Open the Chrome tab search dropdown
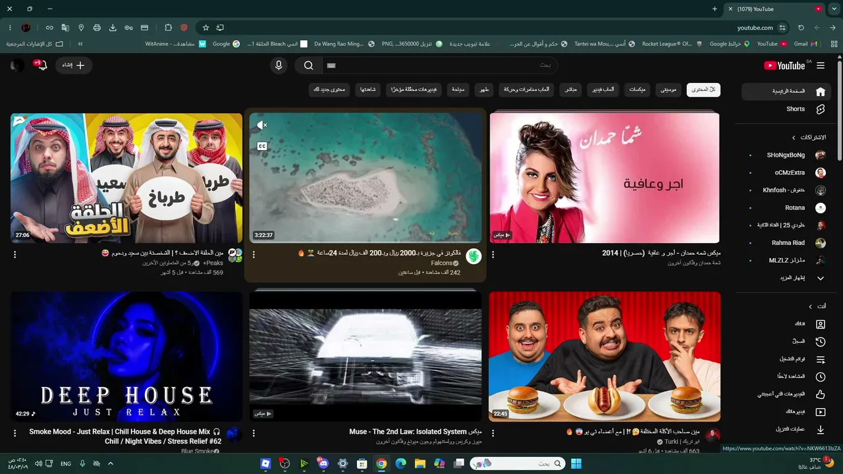Viewport: 843px width, 474px height. (x=835, y=9)
